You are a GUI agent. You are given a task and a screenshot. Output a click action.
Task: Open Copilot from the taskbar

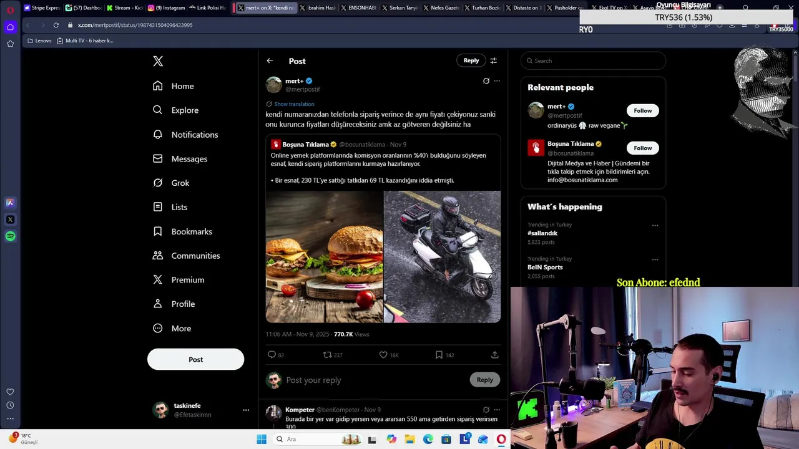(x=391, y=439)
